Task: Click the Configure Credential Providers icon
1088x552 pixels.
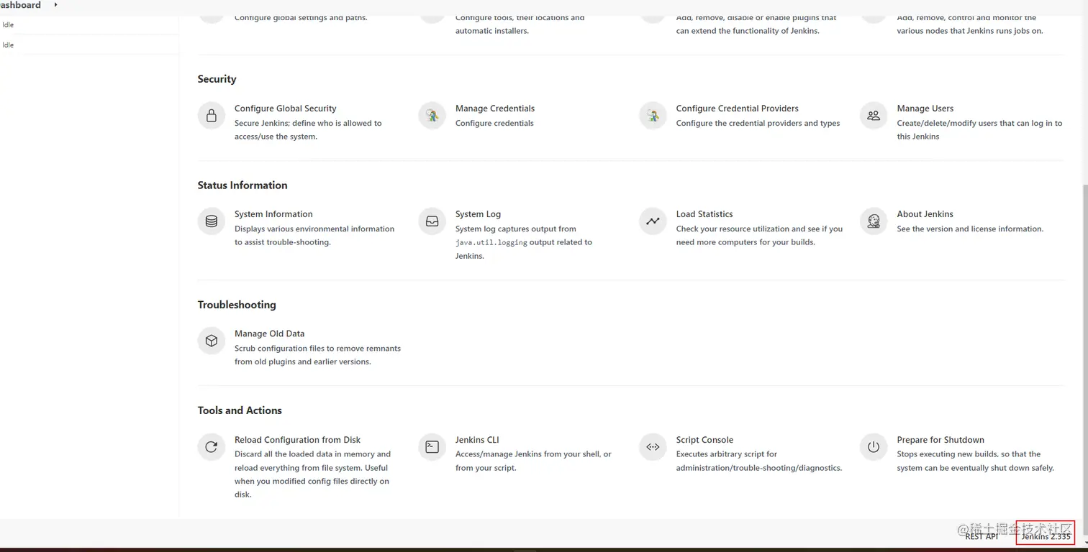Action: tap(653, 116)
